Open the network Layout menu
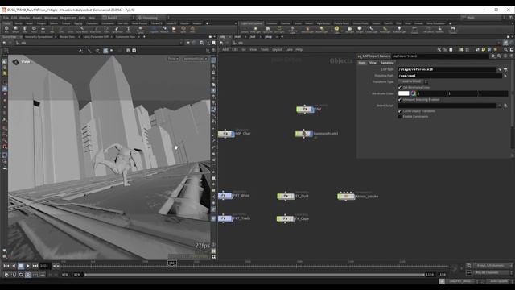 (x=277, y=49)
